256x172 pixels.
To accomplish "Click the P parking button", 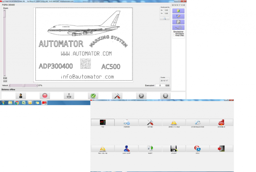I will coord(178,22).
